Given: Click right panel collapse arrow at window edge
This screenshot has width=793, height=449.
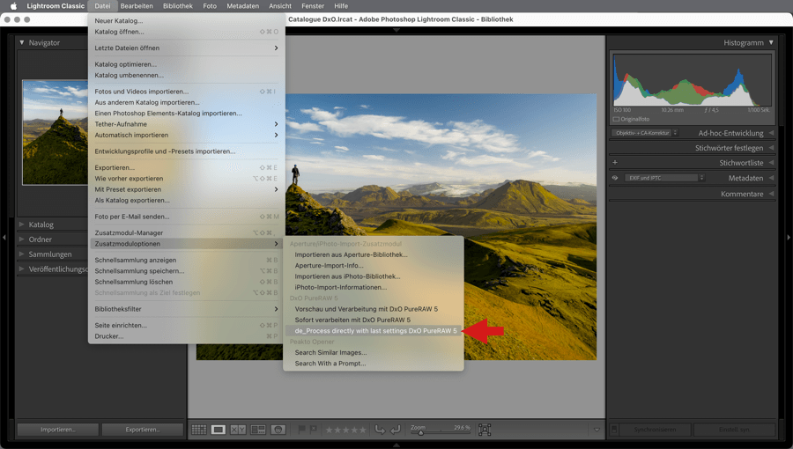Looking at the screenshot, I should point(789,237).
